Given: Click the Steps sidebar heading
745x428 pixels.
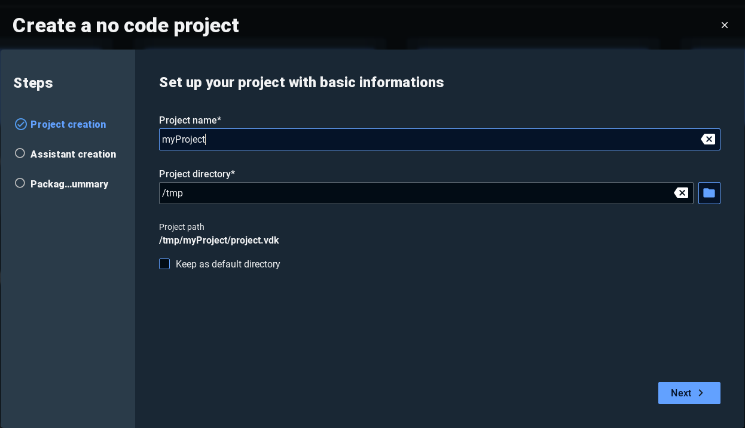Looking at the screenshot, I should tap(33, 83).
